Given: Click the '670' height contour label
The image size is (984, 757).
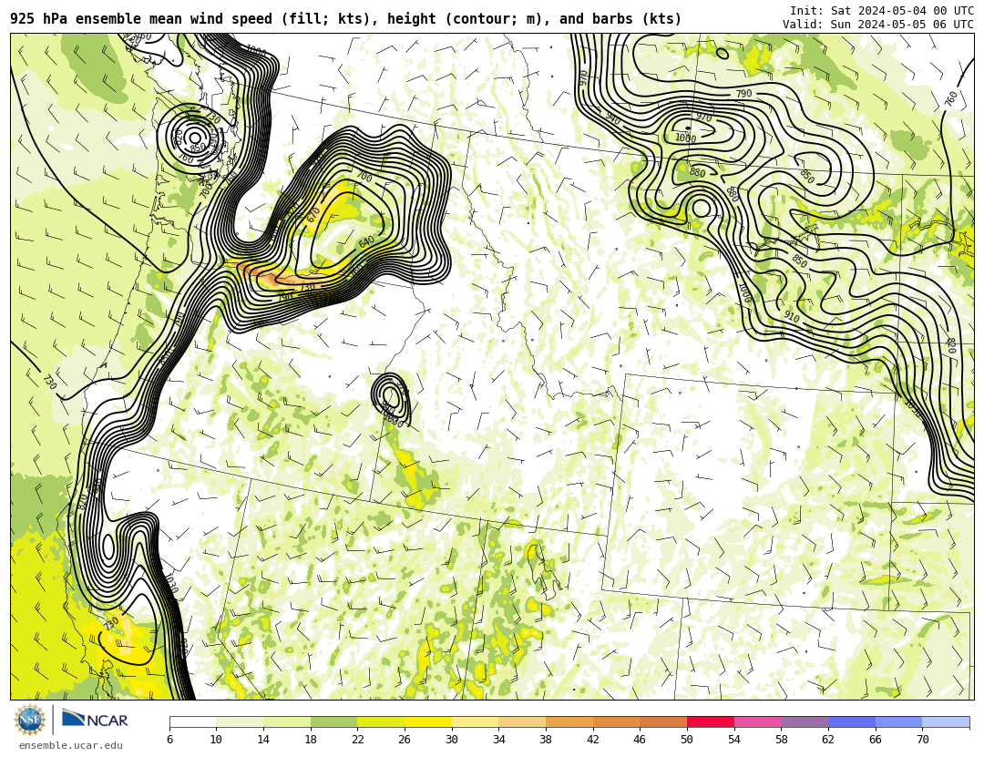Looking at the screenshot, I should click(313, 214).
